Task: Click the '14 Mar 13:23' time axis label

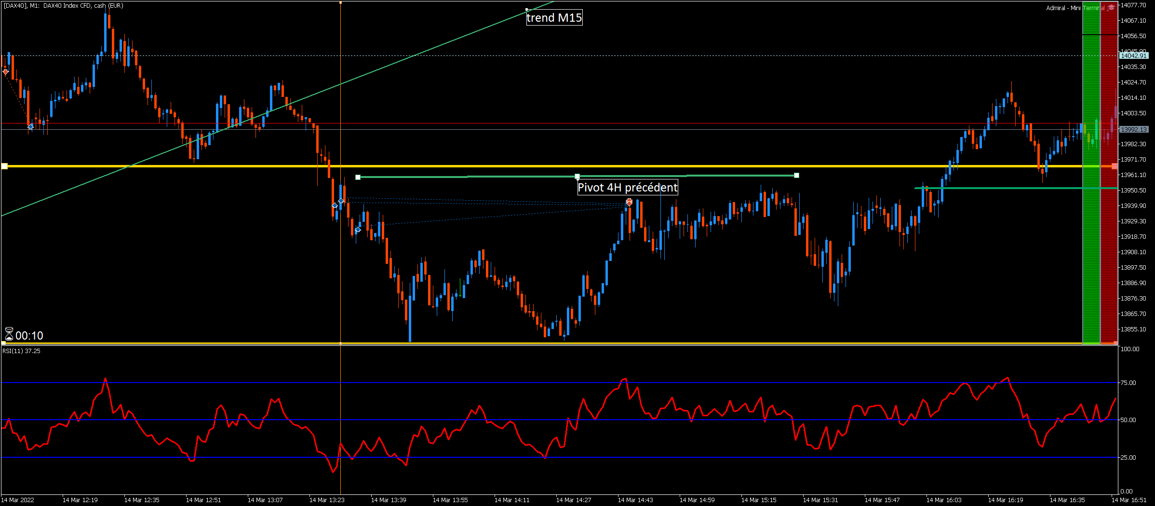Action: click(327, 500)
